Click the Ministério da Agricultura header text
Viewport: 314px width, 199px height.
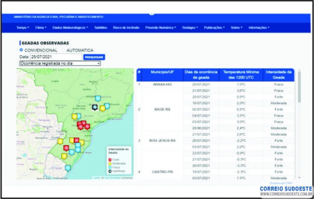click(x=59, y=17)
